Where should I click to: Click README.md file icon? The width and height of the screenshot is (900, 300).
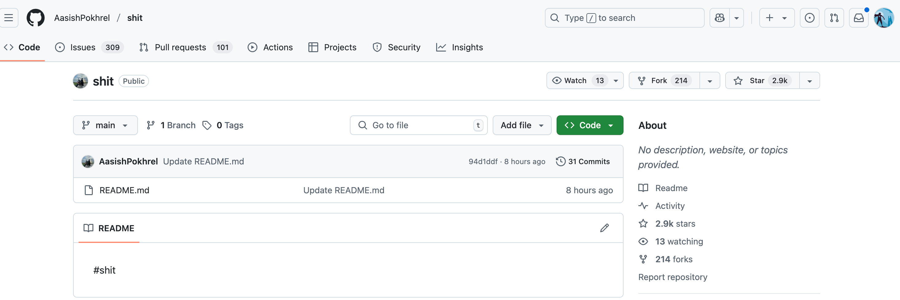(89, 190)
